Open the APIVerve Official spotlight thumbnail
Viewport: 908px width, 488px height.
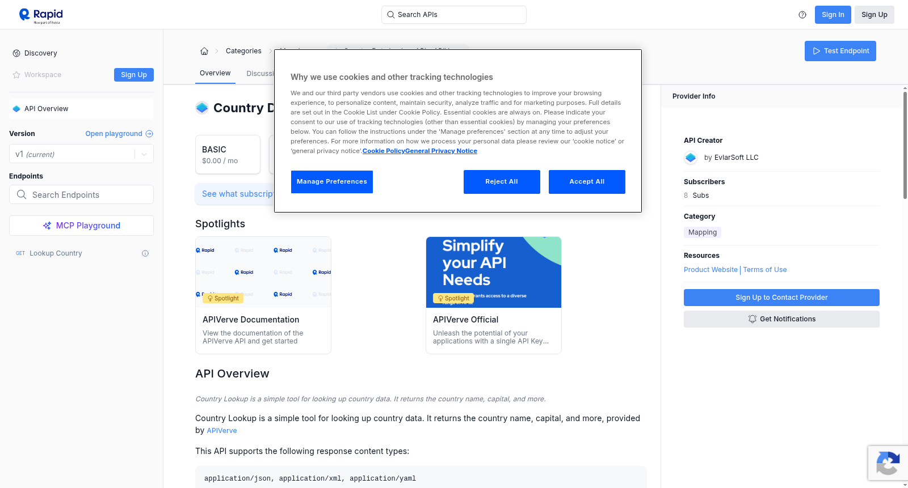click(494, 272)
